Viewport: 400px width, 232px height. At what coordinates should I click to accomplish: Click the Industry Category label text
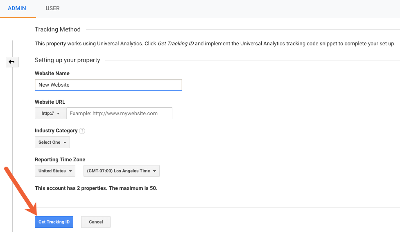[x=56, y=131]
